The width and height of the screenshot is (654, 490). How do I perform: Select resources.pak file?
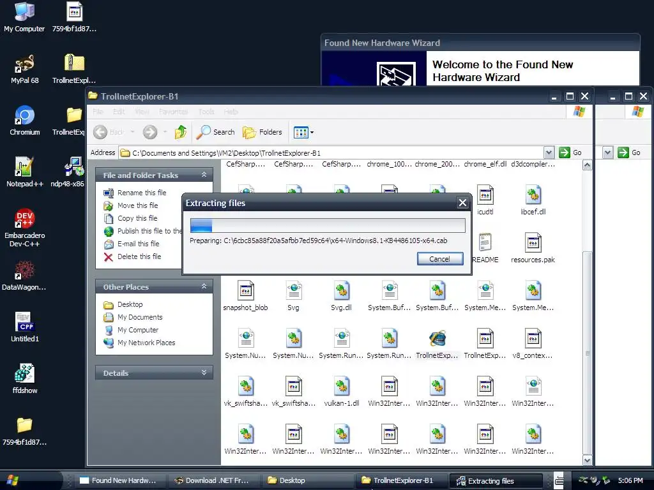point(533,248)
